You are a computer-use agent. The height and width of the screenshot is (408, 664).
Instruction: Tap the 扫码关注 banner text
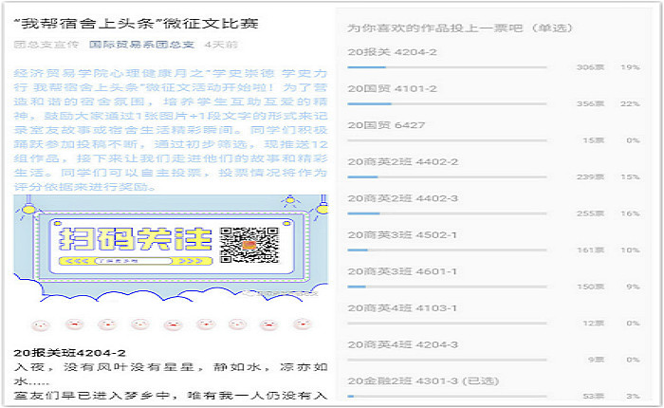[134, 238]
